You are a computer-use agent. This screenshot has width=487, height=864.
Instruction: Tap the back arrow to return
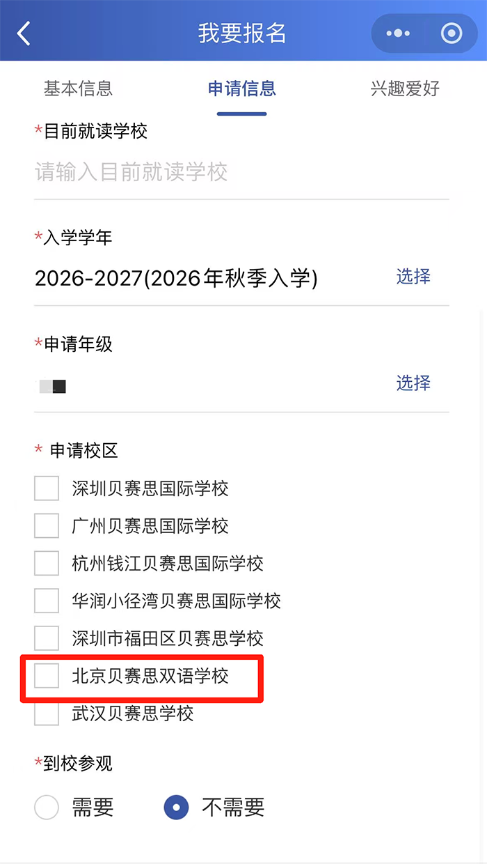[x=22, y=32]
